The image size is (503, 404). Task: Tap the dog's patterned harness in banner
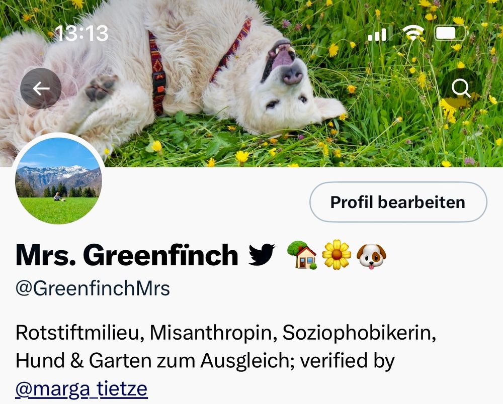pos(157,74)
